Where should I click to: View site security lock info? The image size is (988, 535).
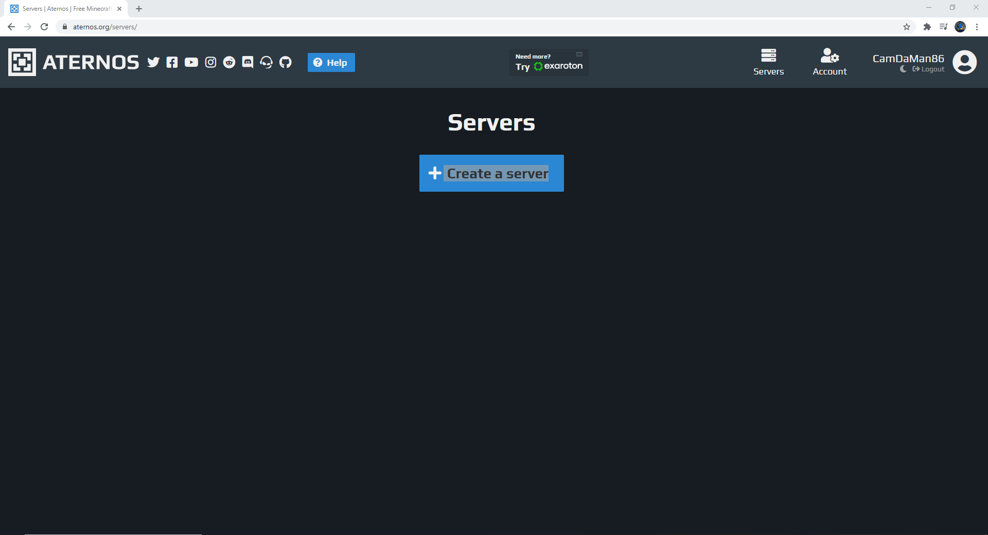click(65, 27)
